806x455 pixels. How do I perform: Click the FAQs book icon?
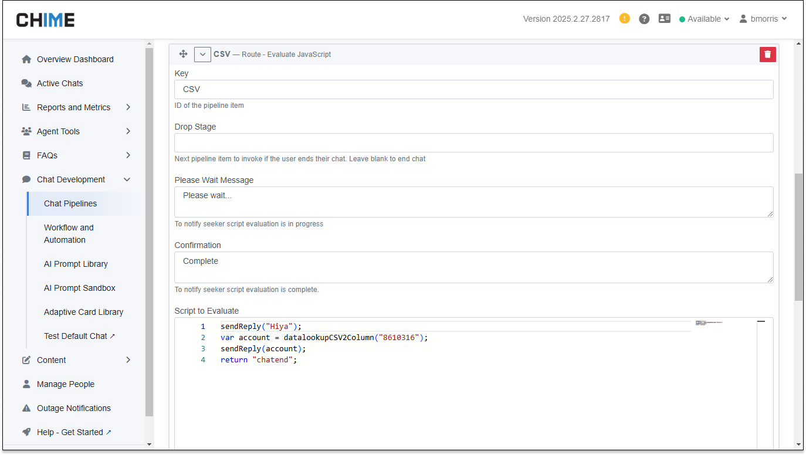point(26,155)
